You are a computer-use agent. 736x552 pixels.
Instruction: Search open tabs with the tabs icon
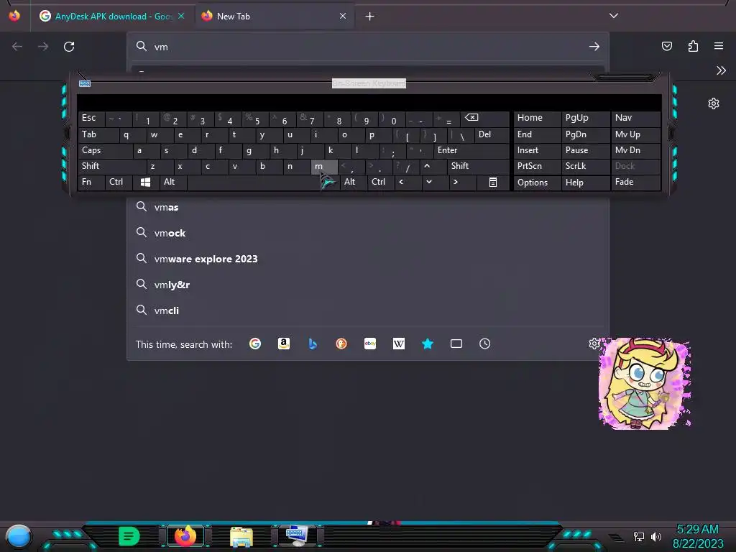click(x=456, y=344)
